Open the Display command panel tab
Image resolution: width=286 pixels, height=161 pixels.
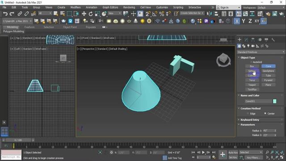coord(266,40)
